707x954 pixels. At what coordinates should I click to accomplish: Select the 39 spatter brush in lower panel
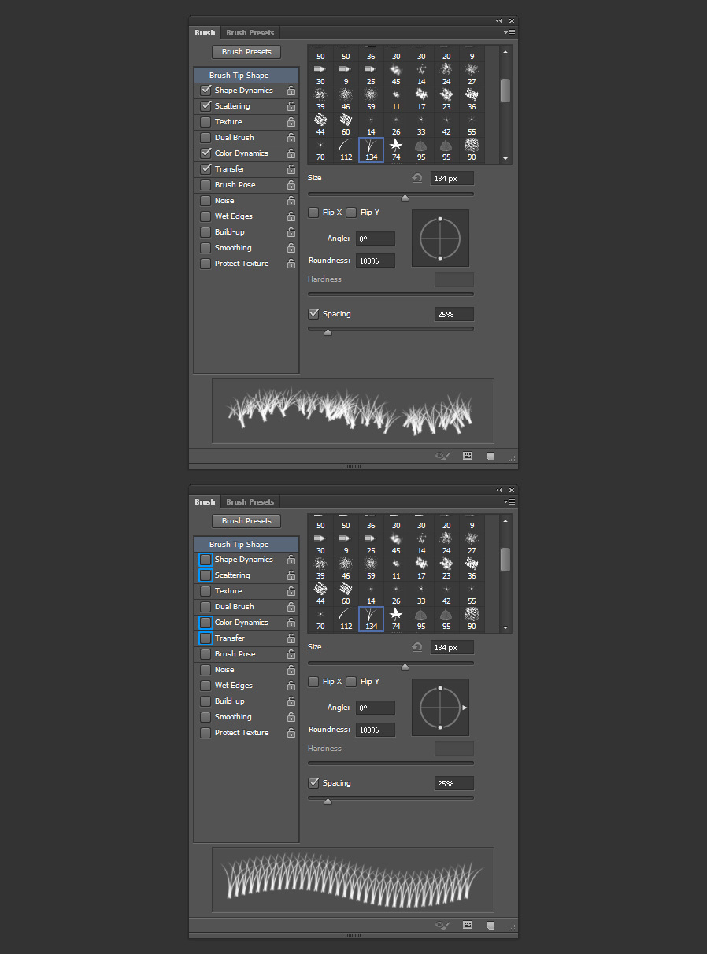[x=320, y=568]
